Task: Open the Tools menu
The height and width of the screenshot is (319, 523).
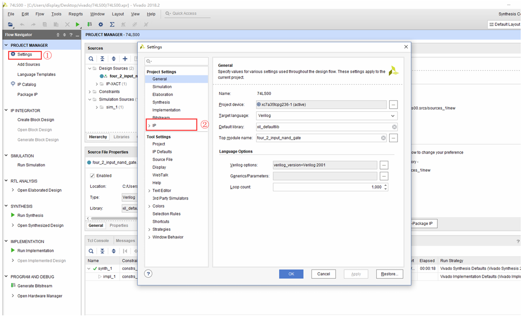Action: [56, 14]
